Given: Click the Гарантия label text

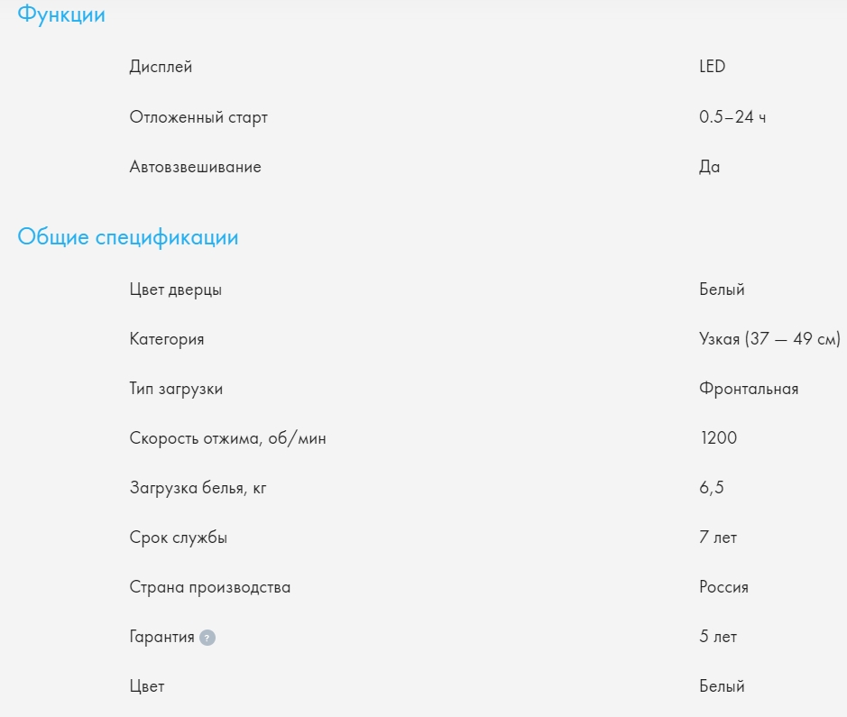Looking at the screenshot, I should click(161, 637).
